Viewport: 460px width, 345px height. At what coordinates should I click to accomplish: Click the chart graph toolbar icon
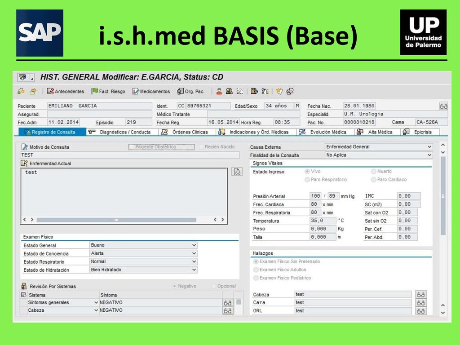click(x=240, y=91)
